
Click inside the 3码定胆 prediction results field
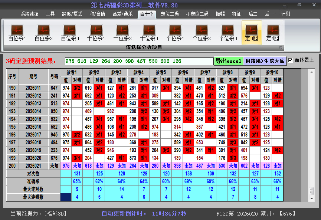pos(139,61)
